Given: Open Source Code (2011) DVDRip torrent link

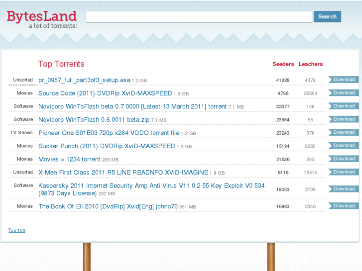Looking at the screenshot, I should 105,93.
